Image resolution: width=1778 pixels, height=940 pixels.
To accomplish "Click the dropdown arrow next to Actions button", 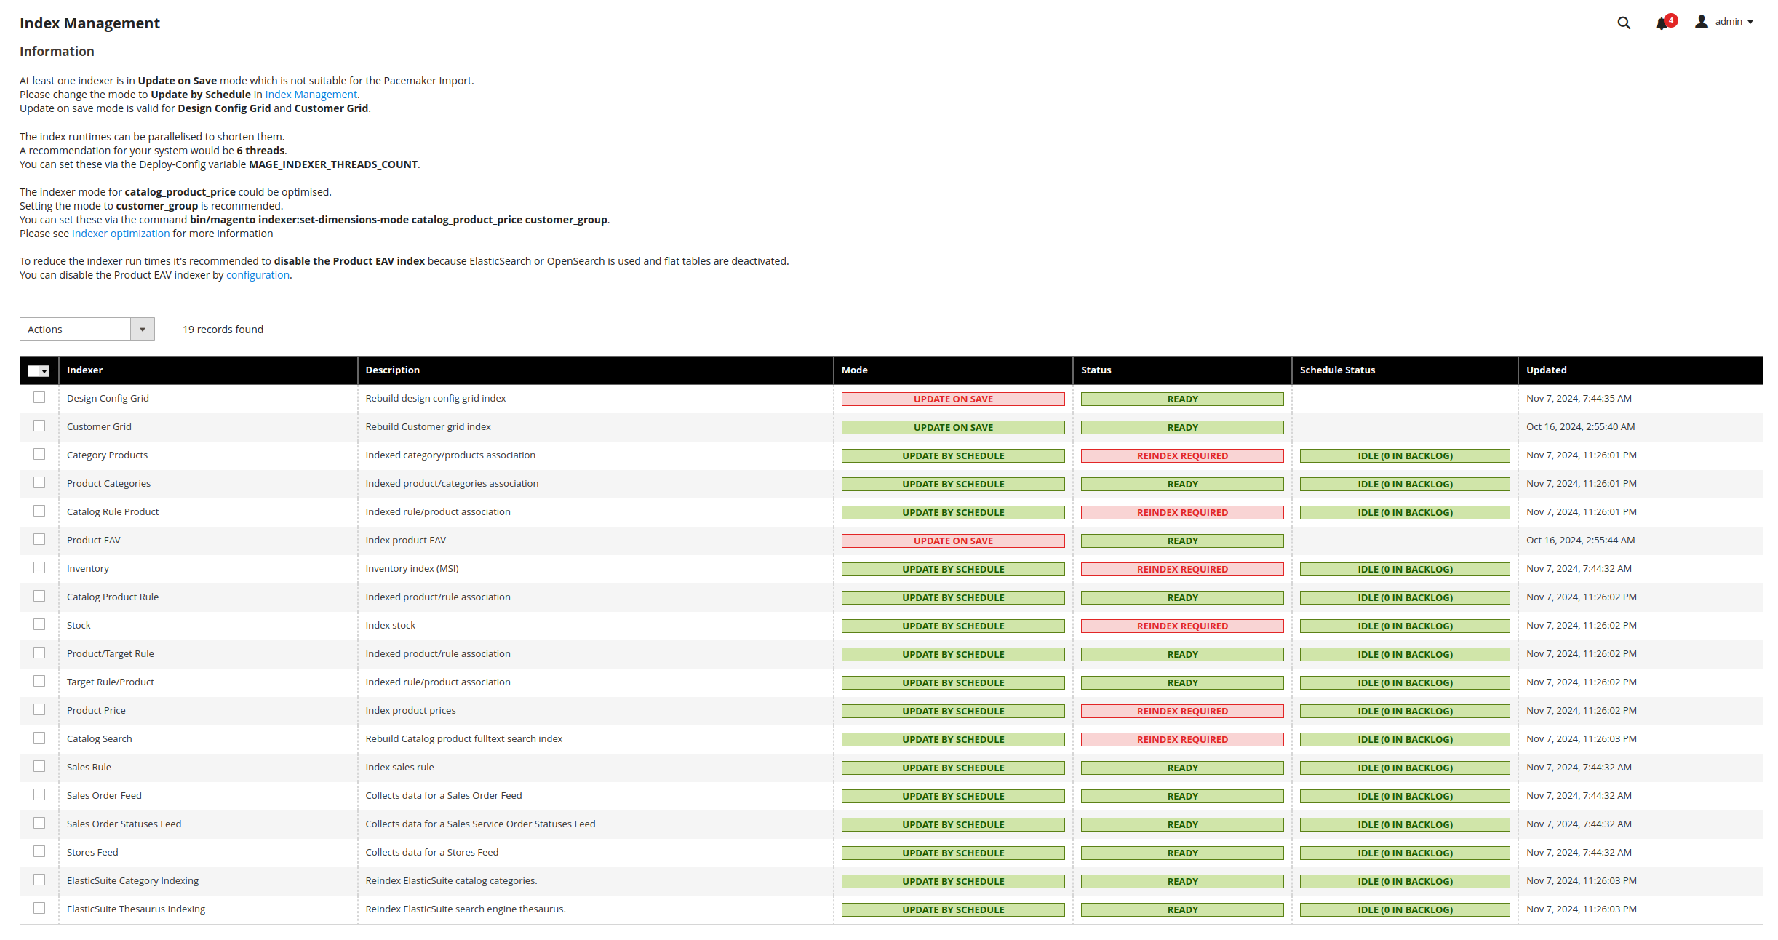I will tap(143, 330).
